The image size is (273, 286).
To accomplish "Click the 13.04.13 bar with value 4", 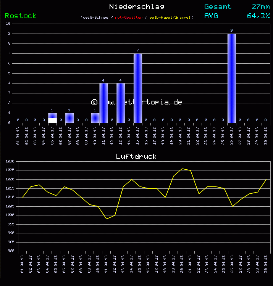I will 121,103.
